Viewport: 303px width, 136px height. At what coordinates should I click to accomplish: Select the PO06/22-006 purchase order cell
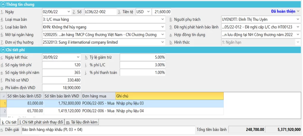tap(98, 111)
